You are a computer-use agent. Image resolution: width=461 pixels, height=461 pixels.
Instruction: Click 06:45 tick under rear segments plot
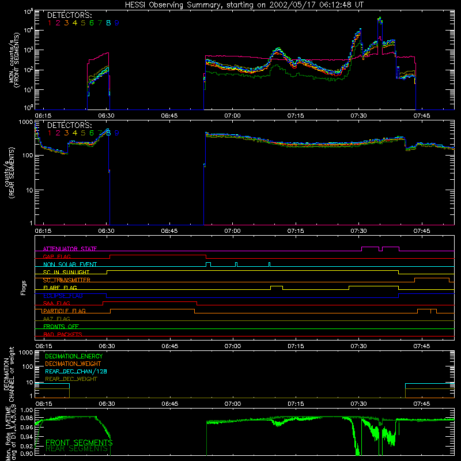169,231
